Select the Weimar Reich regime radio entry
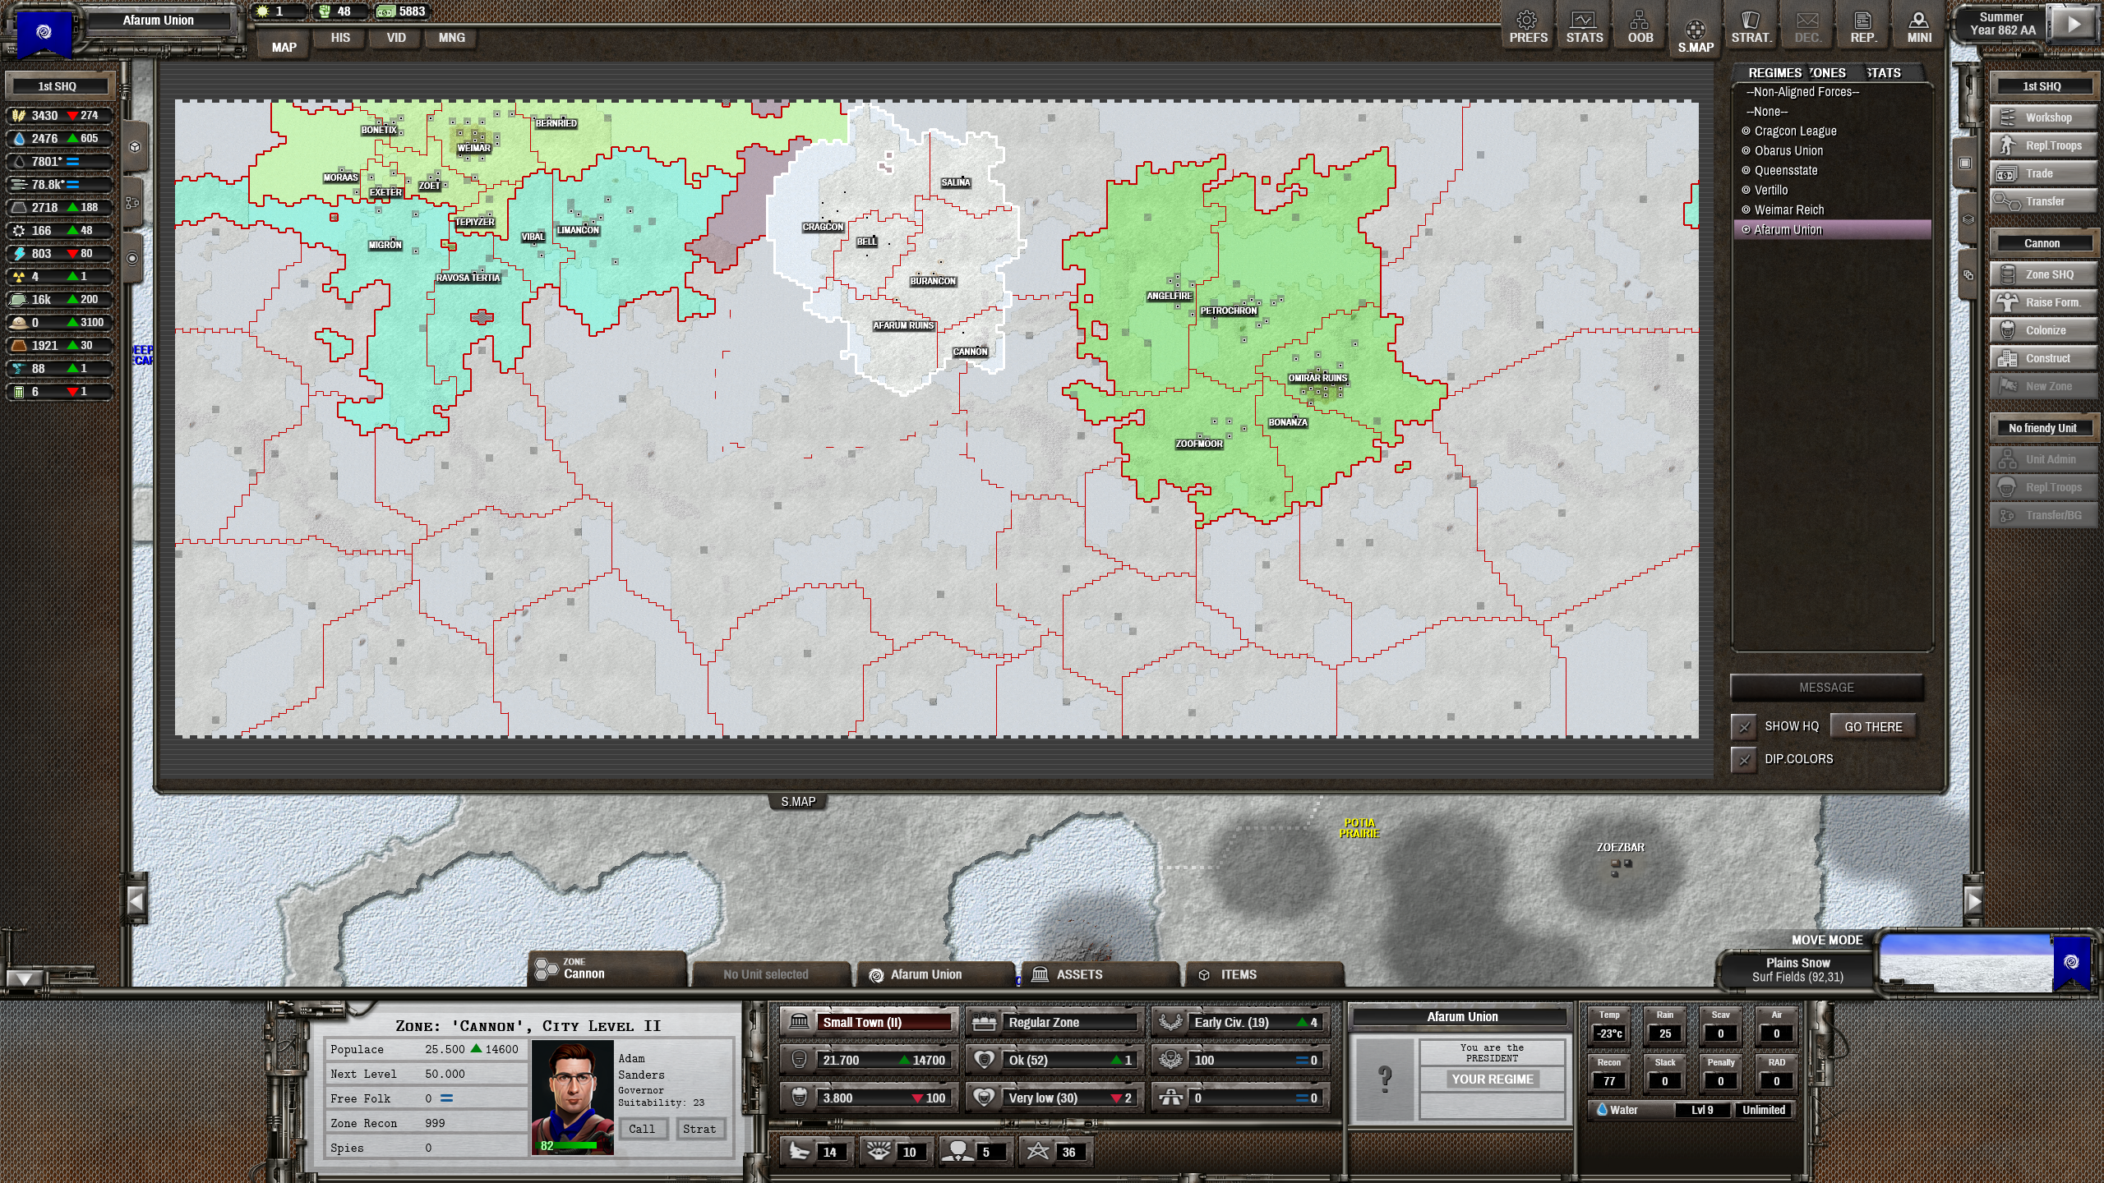The image size is (2104, 1183). 1788,210
